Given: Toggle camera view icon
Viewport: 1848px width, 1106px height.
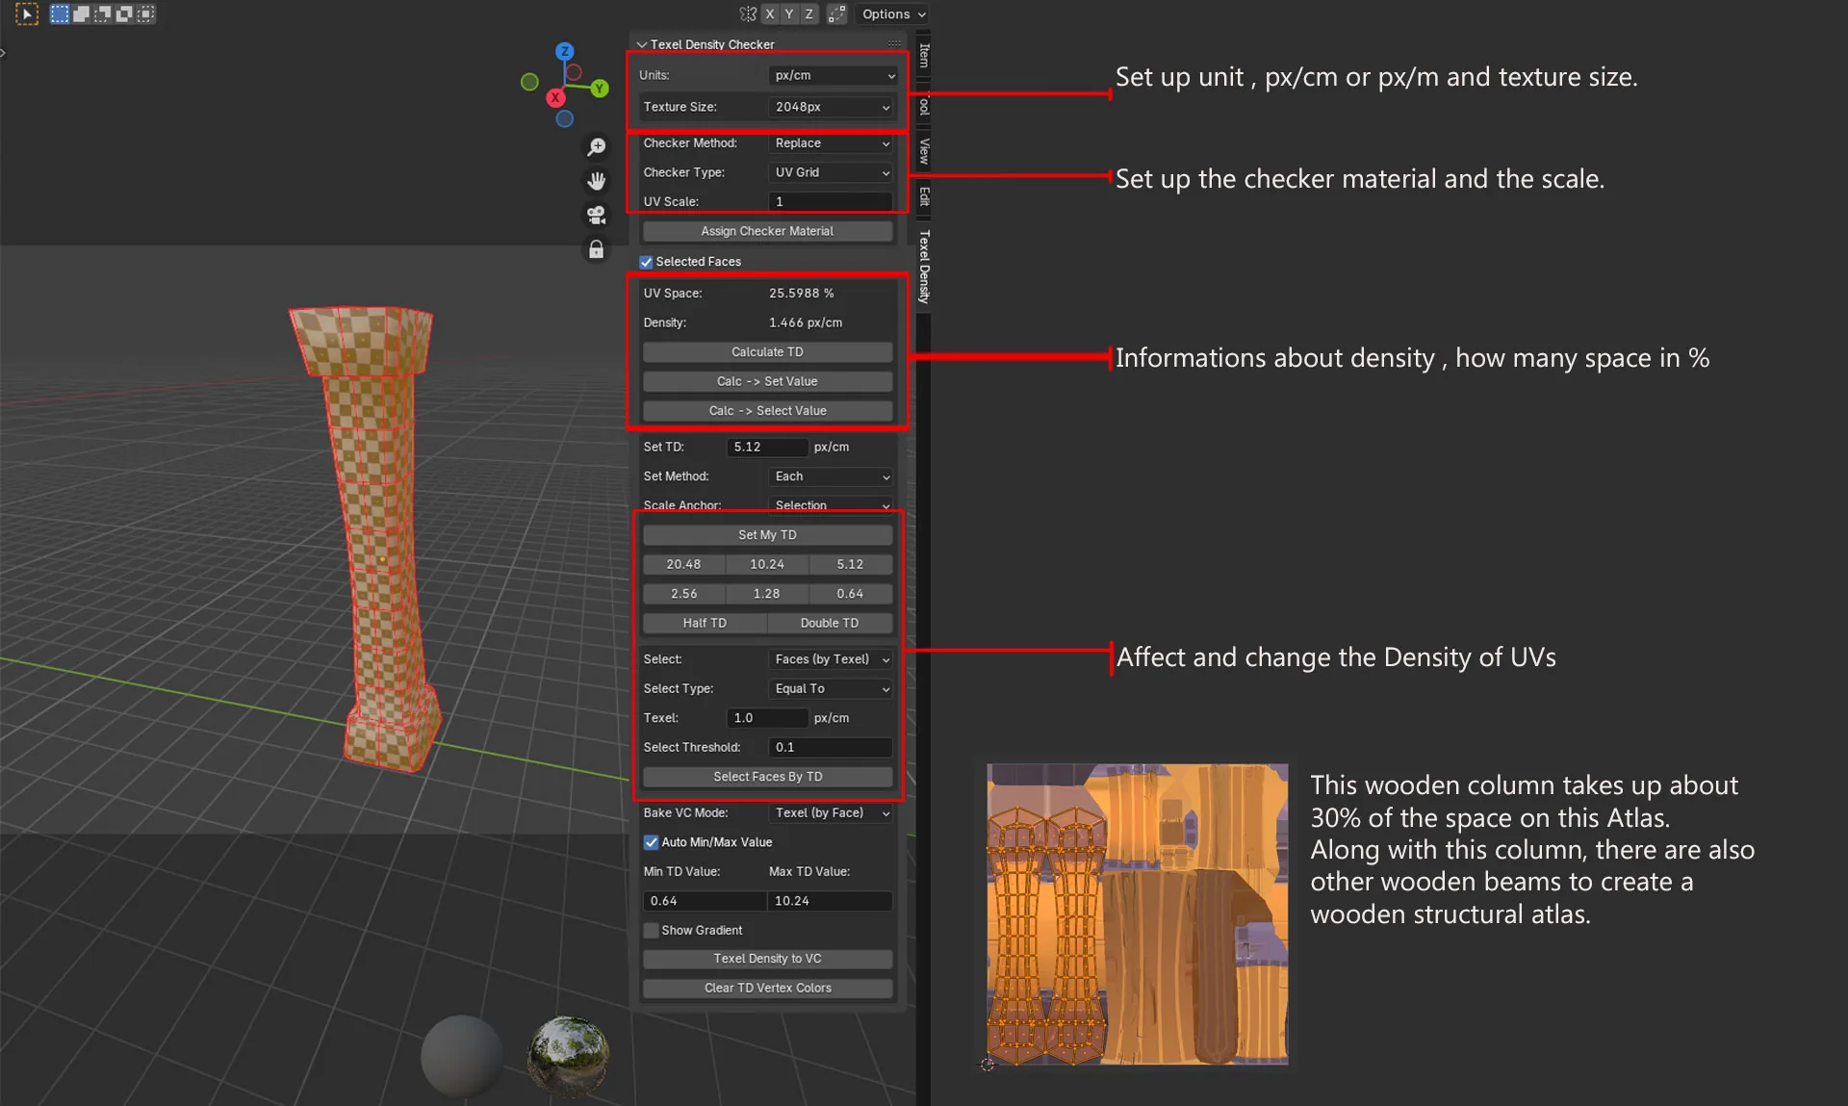Looking at the screenshot, I should click(x=597, y=215).
